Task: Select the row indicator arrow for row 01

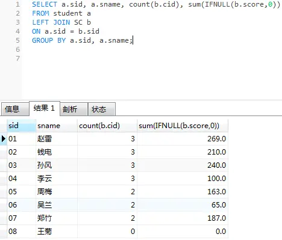Action: 4,138
